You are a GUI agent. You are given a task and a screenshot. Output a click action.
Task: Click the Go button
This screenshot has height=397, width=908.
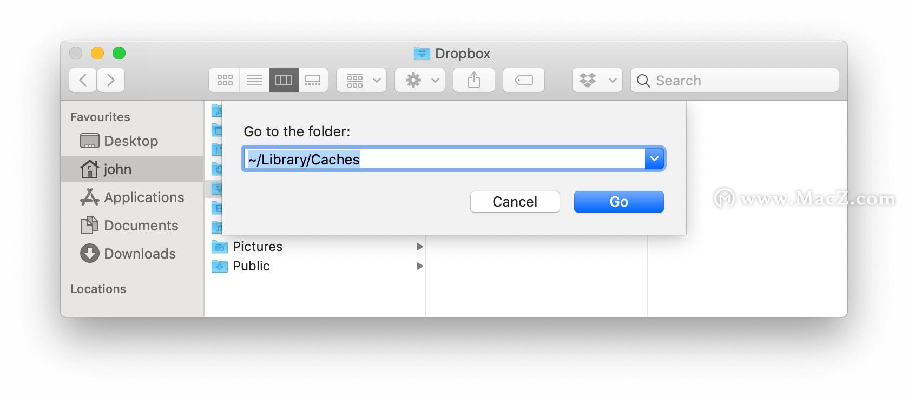619,202
